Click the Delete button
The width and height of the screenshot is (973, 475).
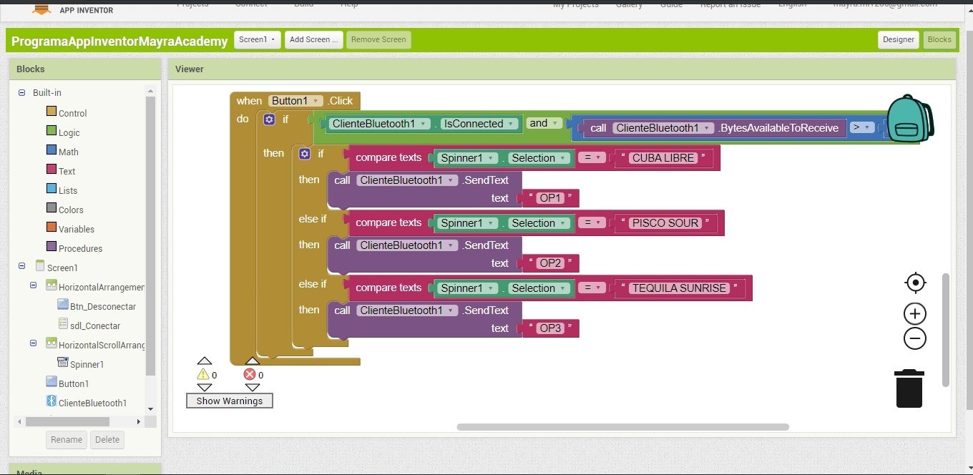point(107,440)
